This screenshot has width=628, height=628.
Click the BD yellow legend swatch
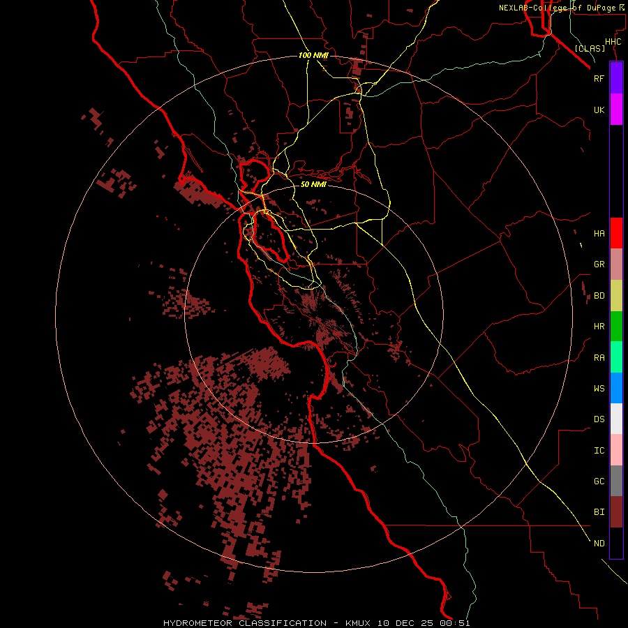[616, 296]
